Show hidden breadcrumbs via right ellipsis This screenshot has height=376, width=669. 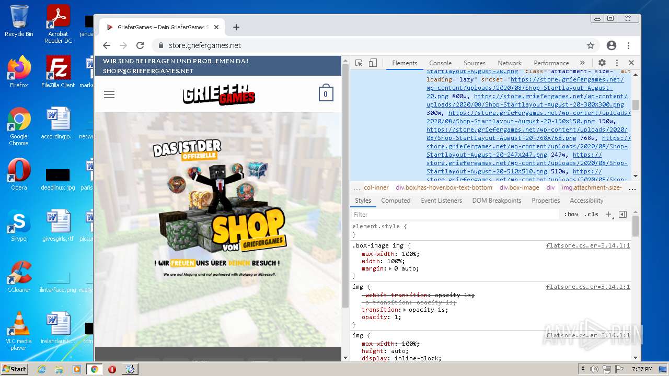point(632,188)
